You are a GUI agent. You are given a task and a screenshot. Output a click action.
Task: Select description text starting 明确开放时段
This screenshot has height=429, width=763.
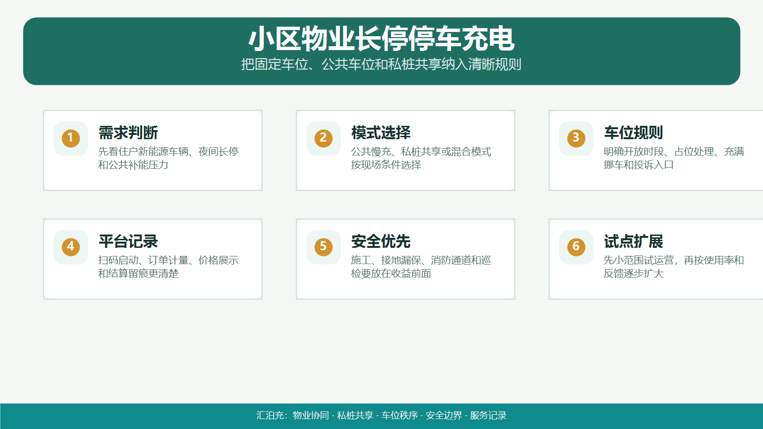click(x=674, y=158)
